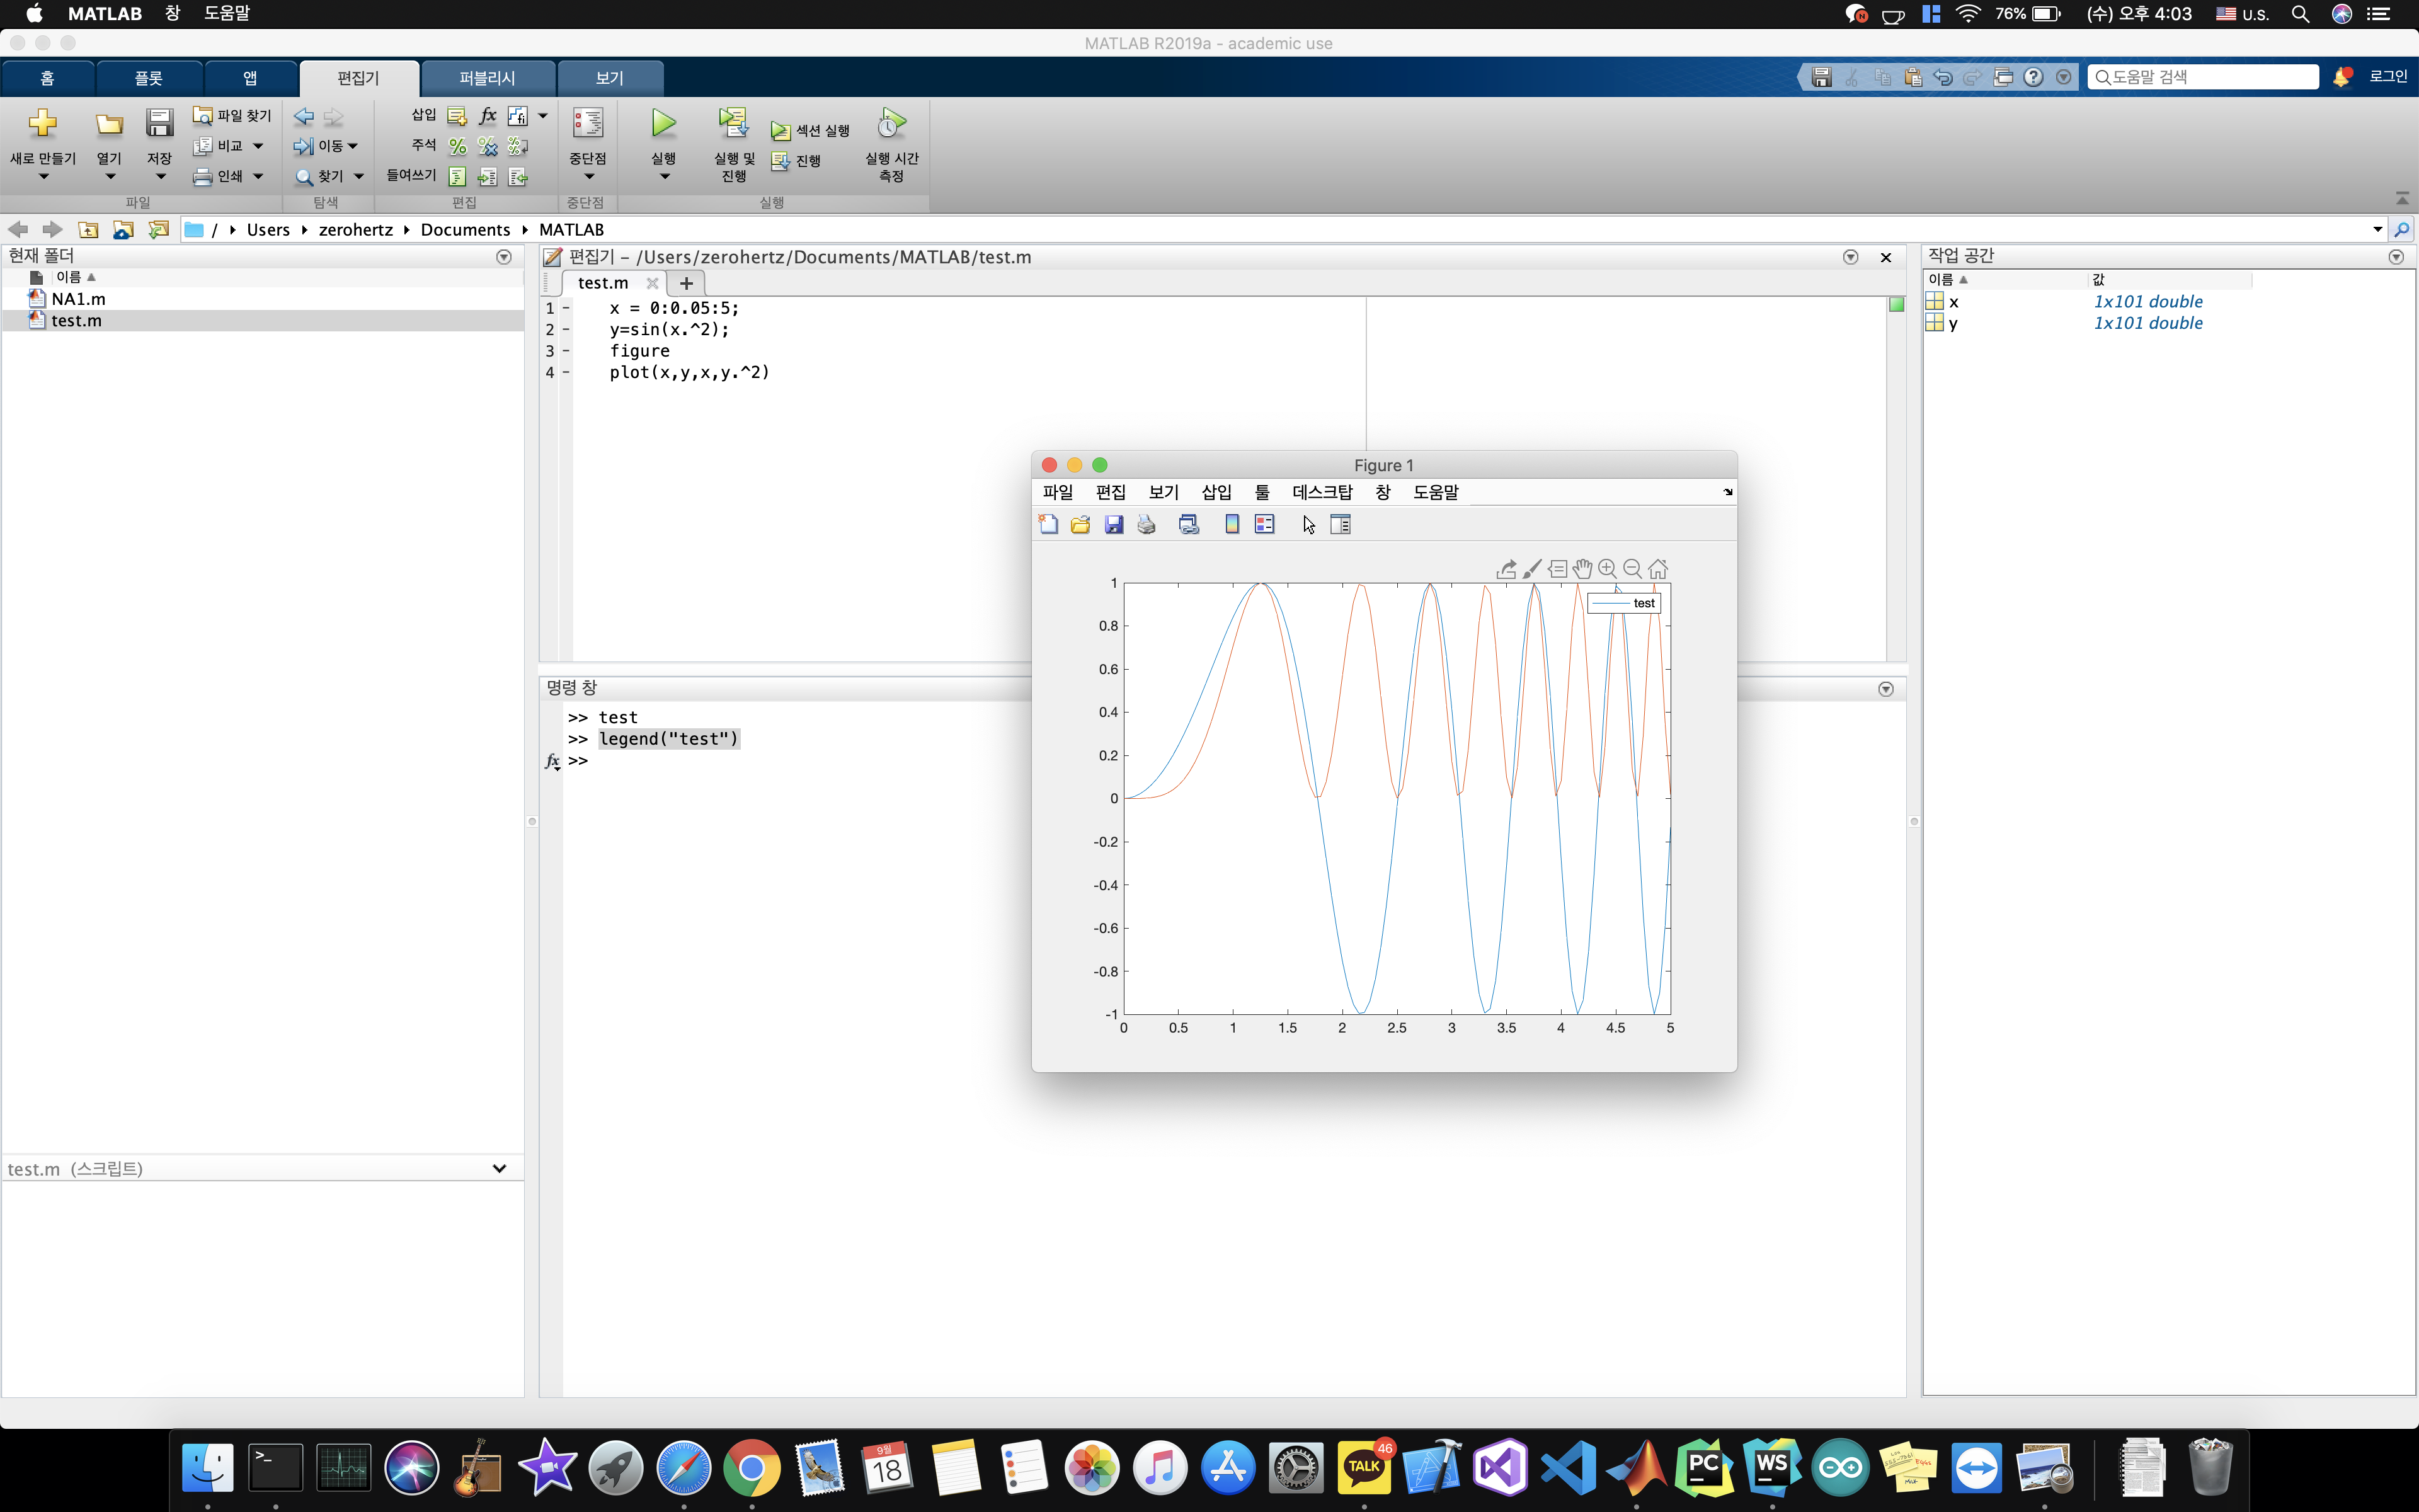This screenshot has height=1512, width=2419.
Task: Click Run and Advance (실행 및 진행)
Action: [x=734, y=145]
